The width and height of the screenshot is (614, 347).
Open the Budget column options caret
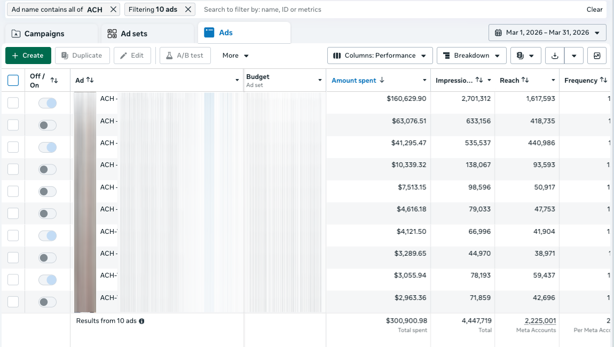pyautogui.click(x=320, y=80)
